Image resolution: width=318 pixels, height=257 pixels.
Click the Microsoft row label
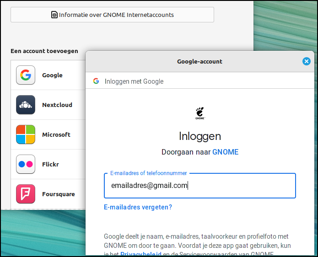pyautogui.click(x=56, y=134)
